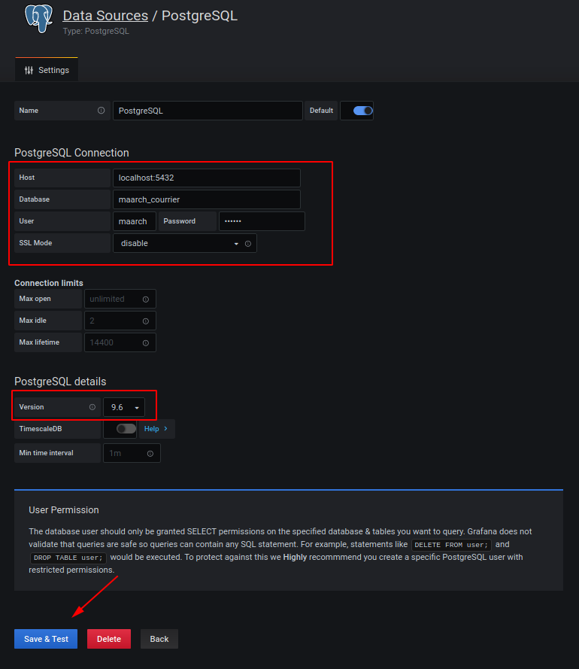Click the Save & Test button

[46, 639]
